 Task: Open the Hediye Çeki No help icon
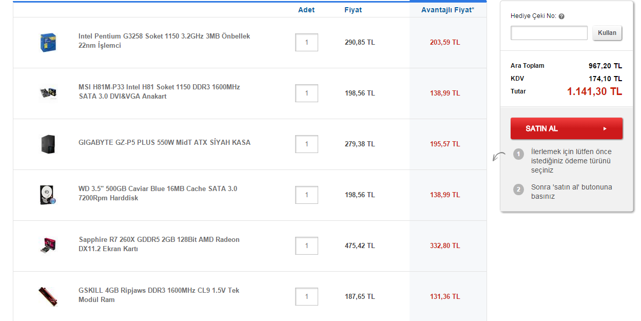tap(561, 16)
